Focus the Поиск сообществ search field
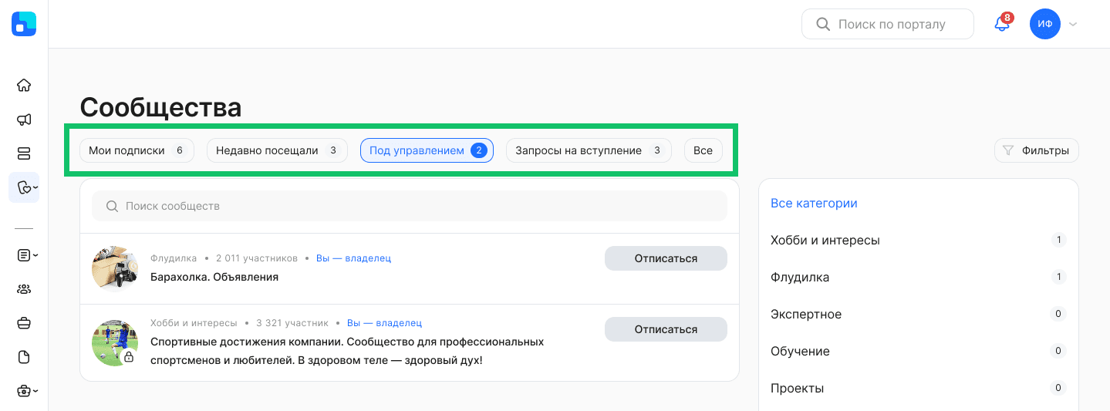 [x=410, y=206]
